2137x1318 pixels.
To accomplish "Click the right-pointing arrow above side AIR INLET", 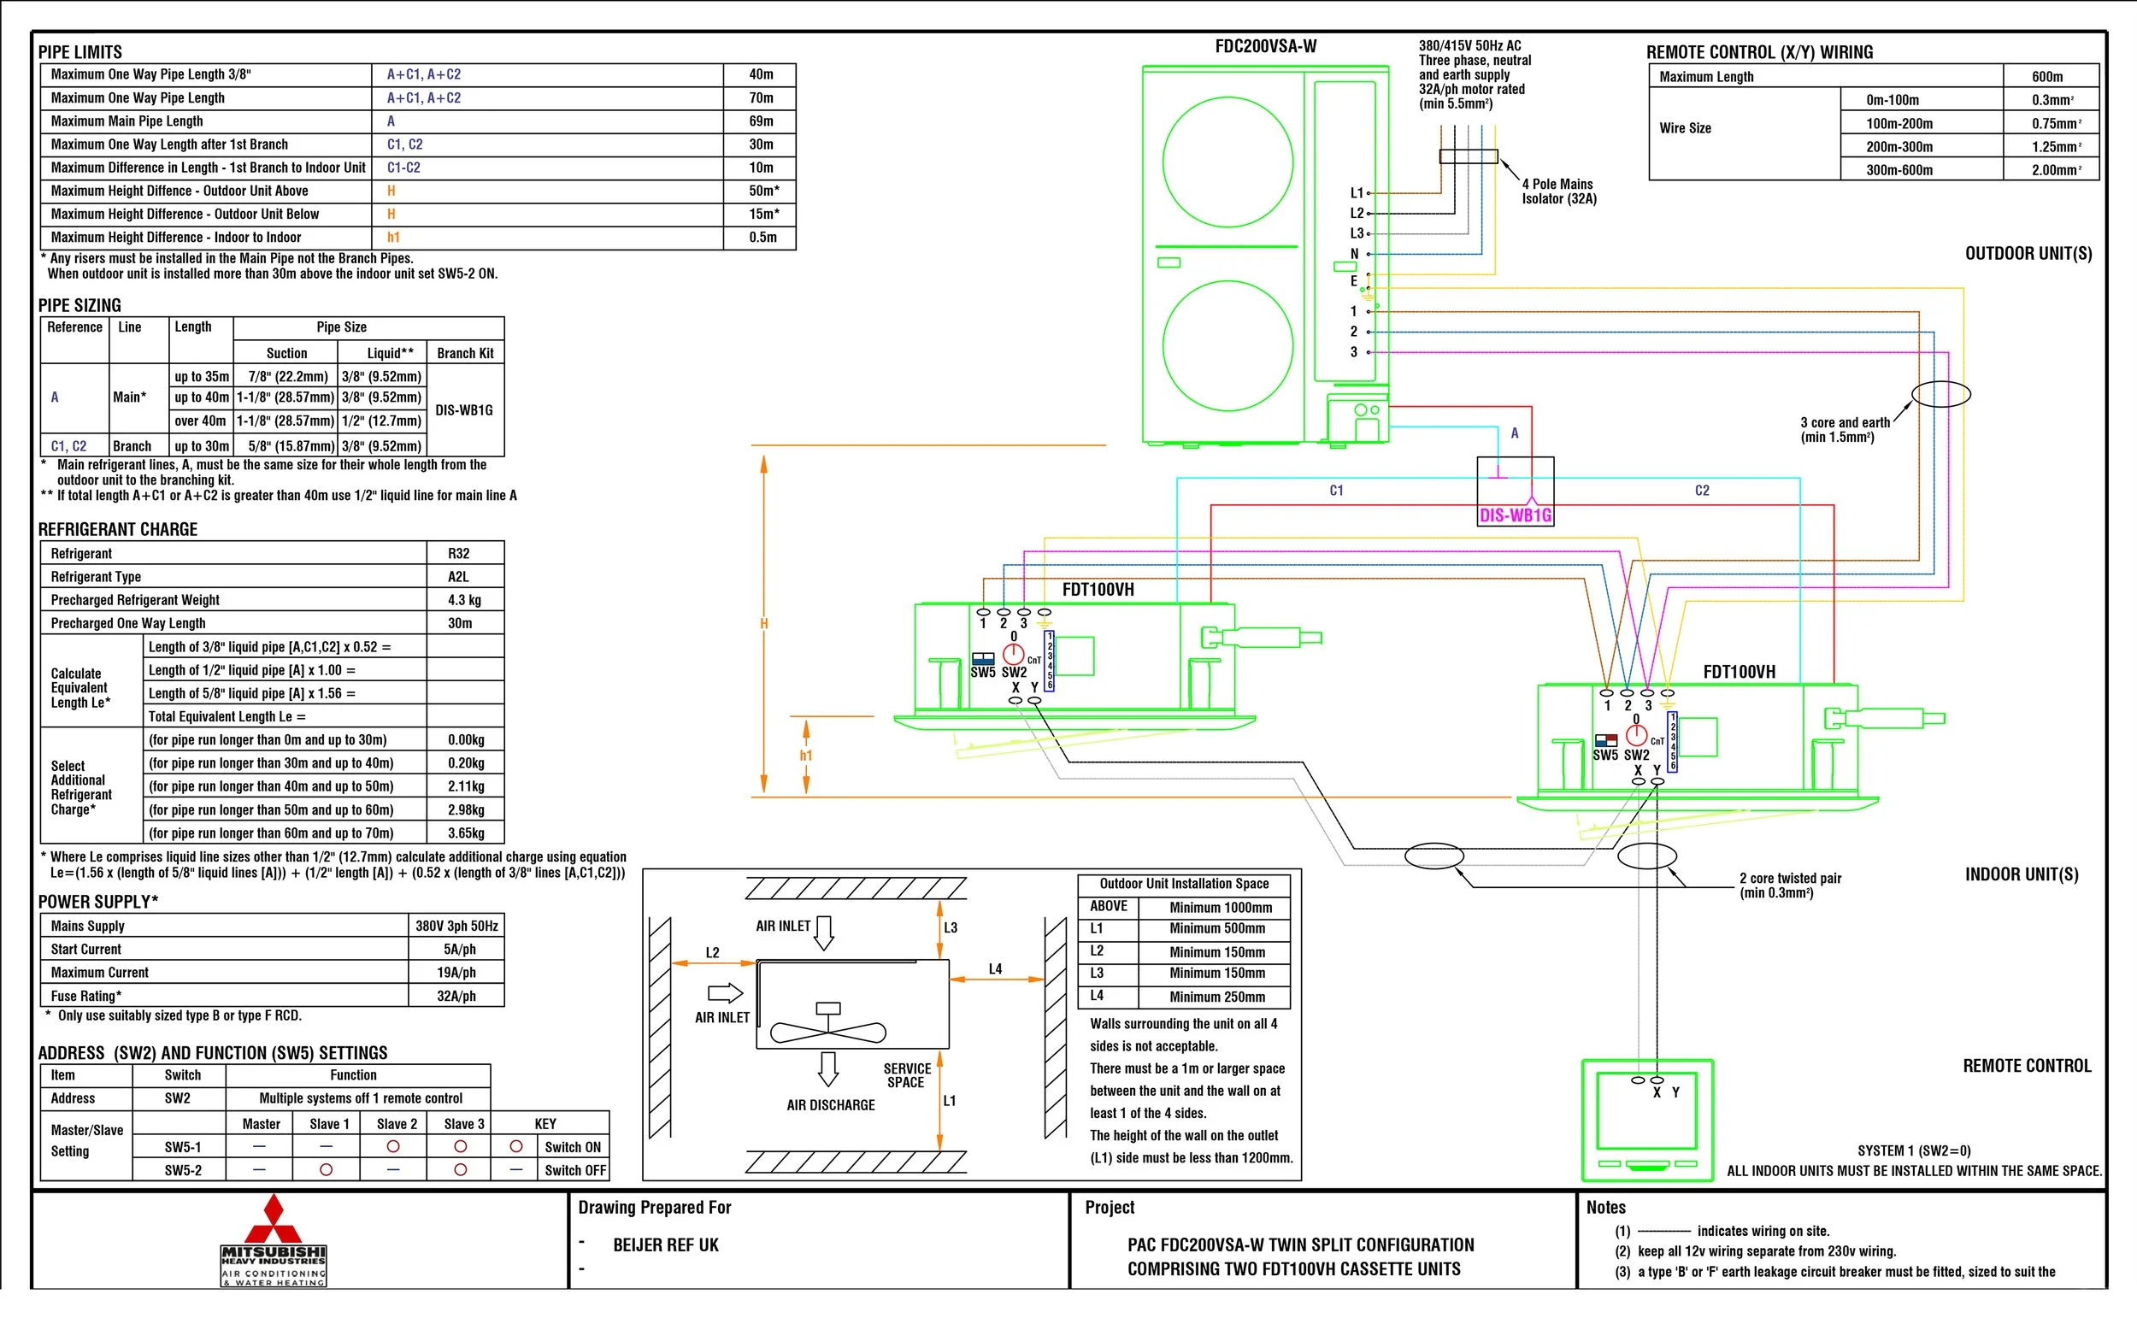I will [x=725, y=993].
